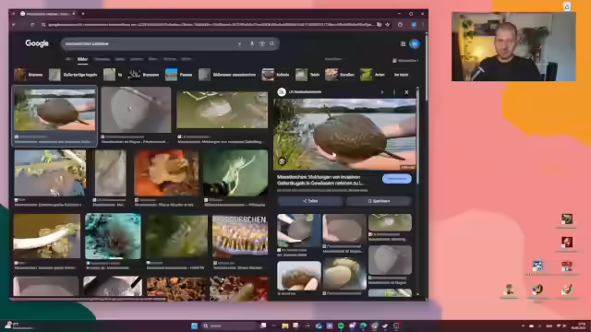Filter by the Gallertartige kugeln chip

pyautogui.click(x=74, y=75)
